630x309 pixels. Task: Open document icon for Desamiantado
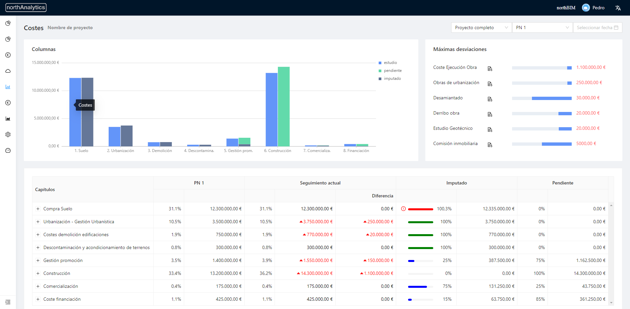click(490, 99)
